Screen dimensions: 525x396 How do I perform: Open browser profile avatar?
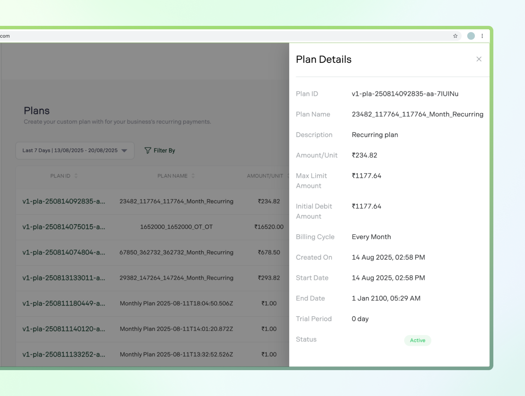click(x=471, y=36)
